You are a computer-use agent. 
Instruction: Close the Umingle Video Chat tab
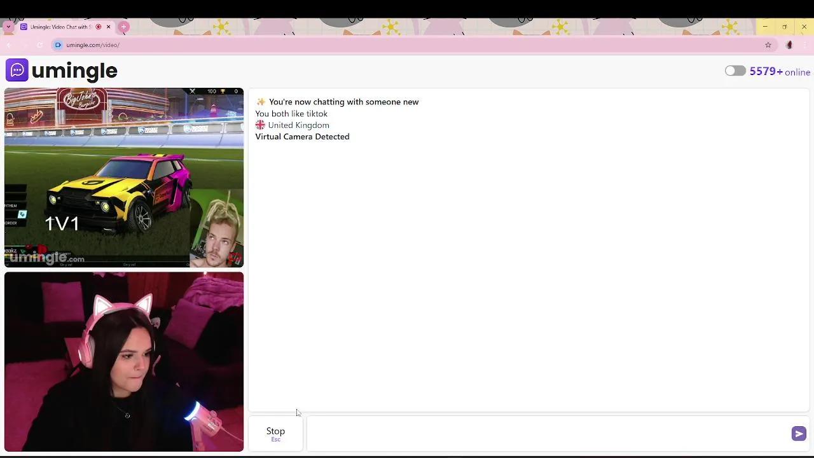(109, 27)
